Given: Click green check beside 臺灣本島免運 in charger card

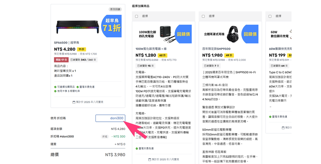Looking at the screenshot, I should pos(137,148).
